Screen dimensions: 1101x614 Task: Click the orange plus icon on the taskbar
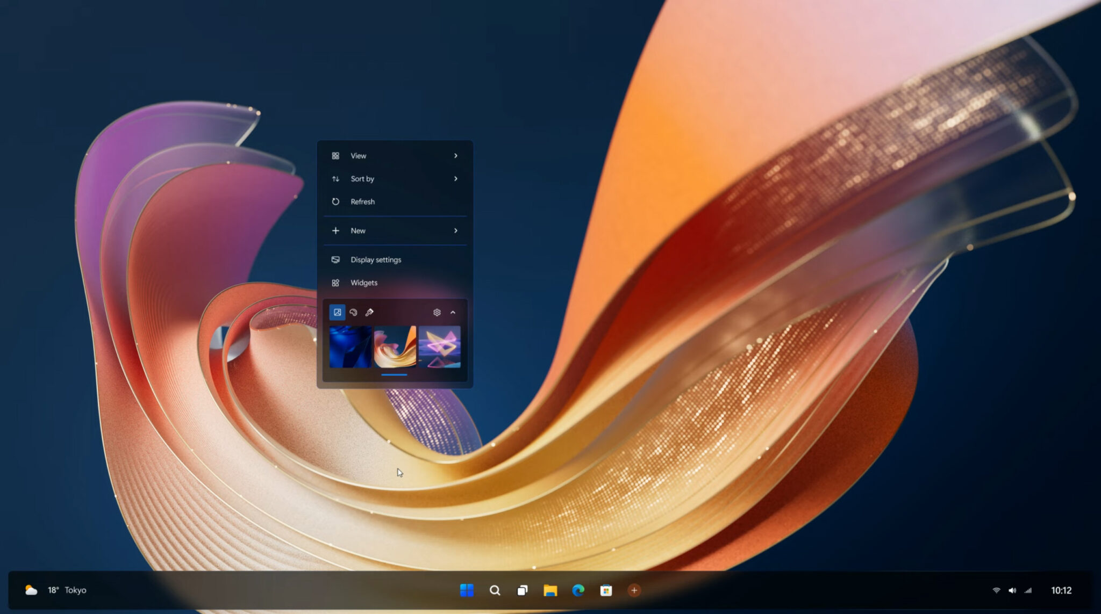click(634, 590)
